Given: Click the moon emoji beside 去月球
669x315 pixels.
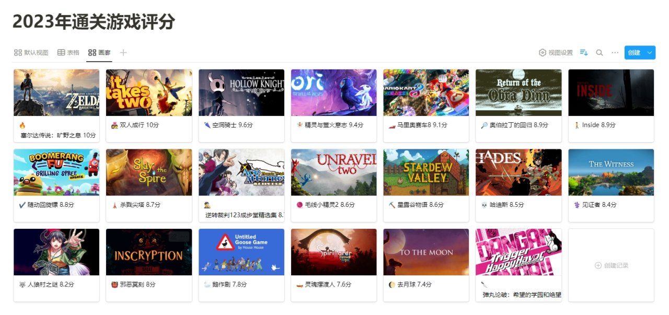Looking at the screenshot, I should point(391,285).
